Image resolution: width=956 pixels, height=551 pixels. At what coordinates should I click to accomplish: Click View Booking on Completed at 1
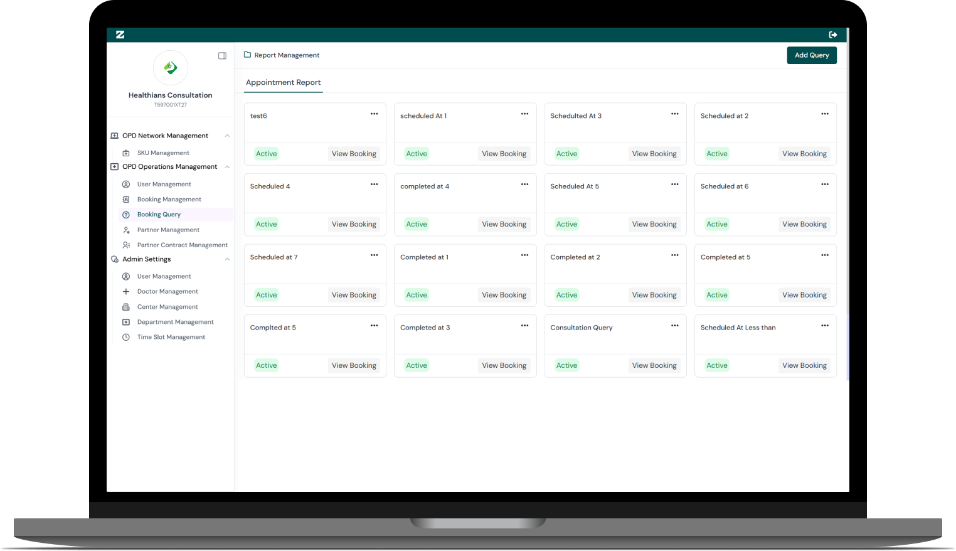[504, 295]
